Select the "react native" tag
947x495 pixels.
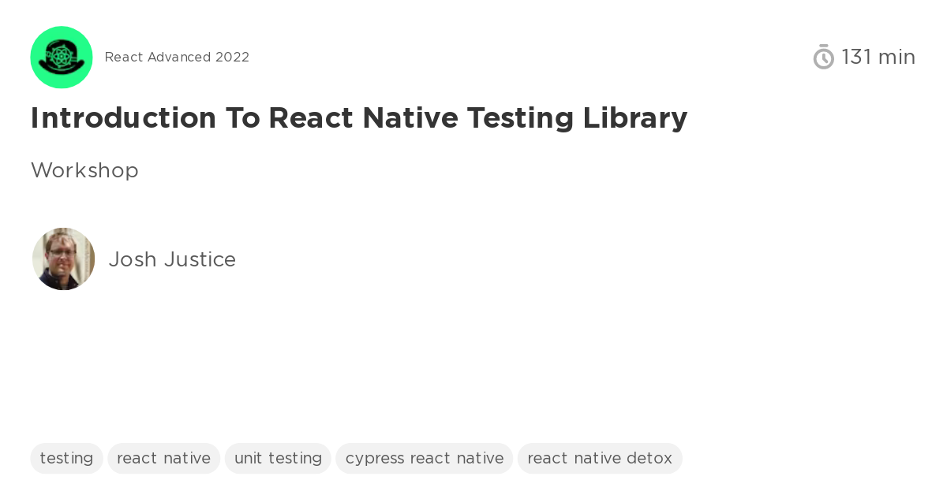click(163, 459)
